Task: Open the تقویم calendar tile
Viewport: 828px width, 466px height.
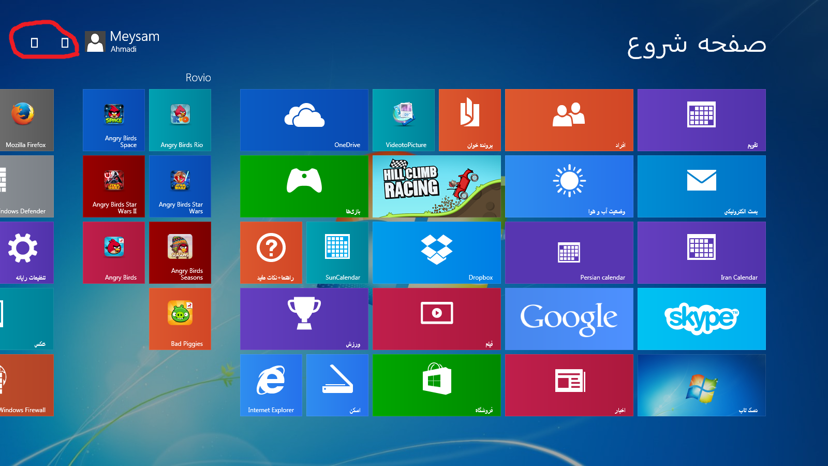Action: click(x=702, y=120)
